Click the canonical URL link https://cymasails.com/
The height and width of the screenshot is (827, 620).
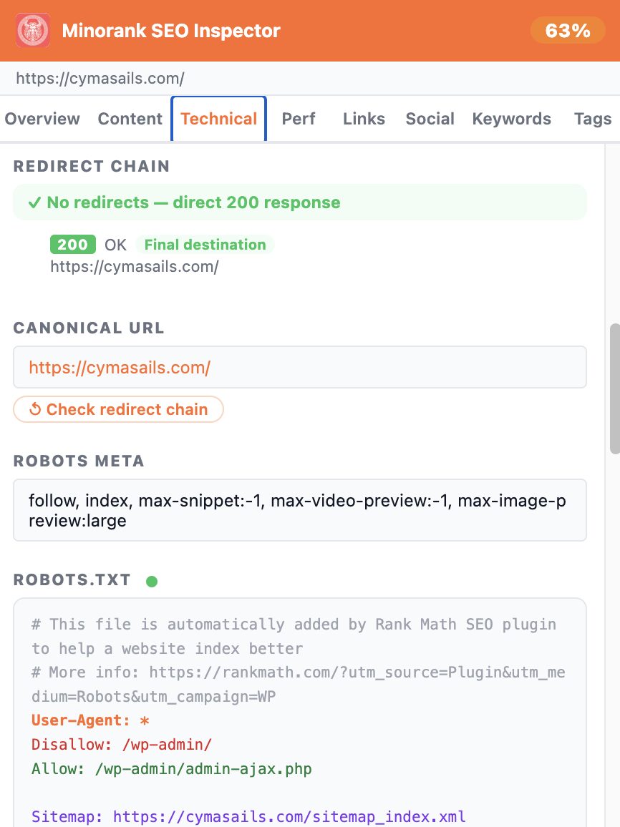point(120,367)
